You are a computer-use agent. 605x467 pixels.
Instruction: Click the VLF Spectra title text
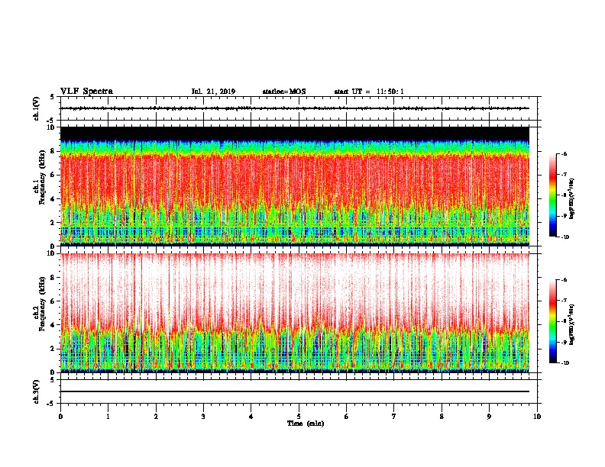pos(86,92)
